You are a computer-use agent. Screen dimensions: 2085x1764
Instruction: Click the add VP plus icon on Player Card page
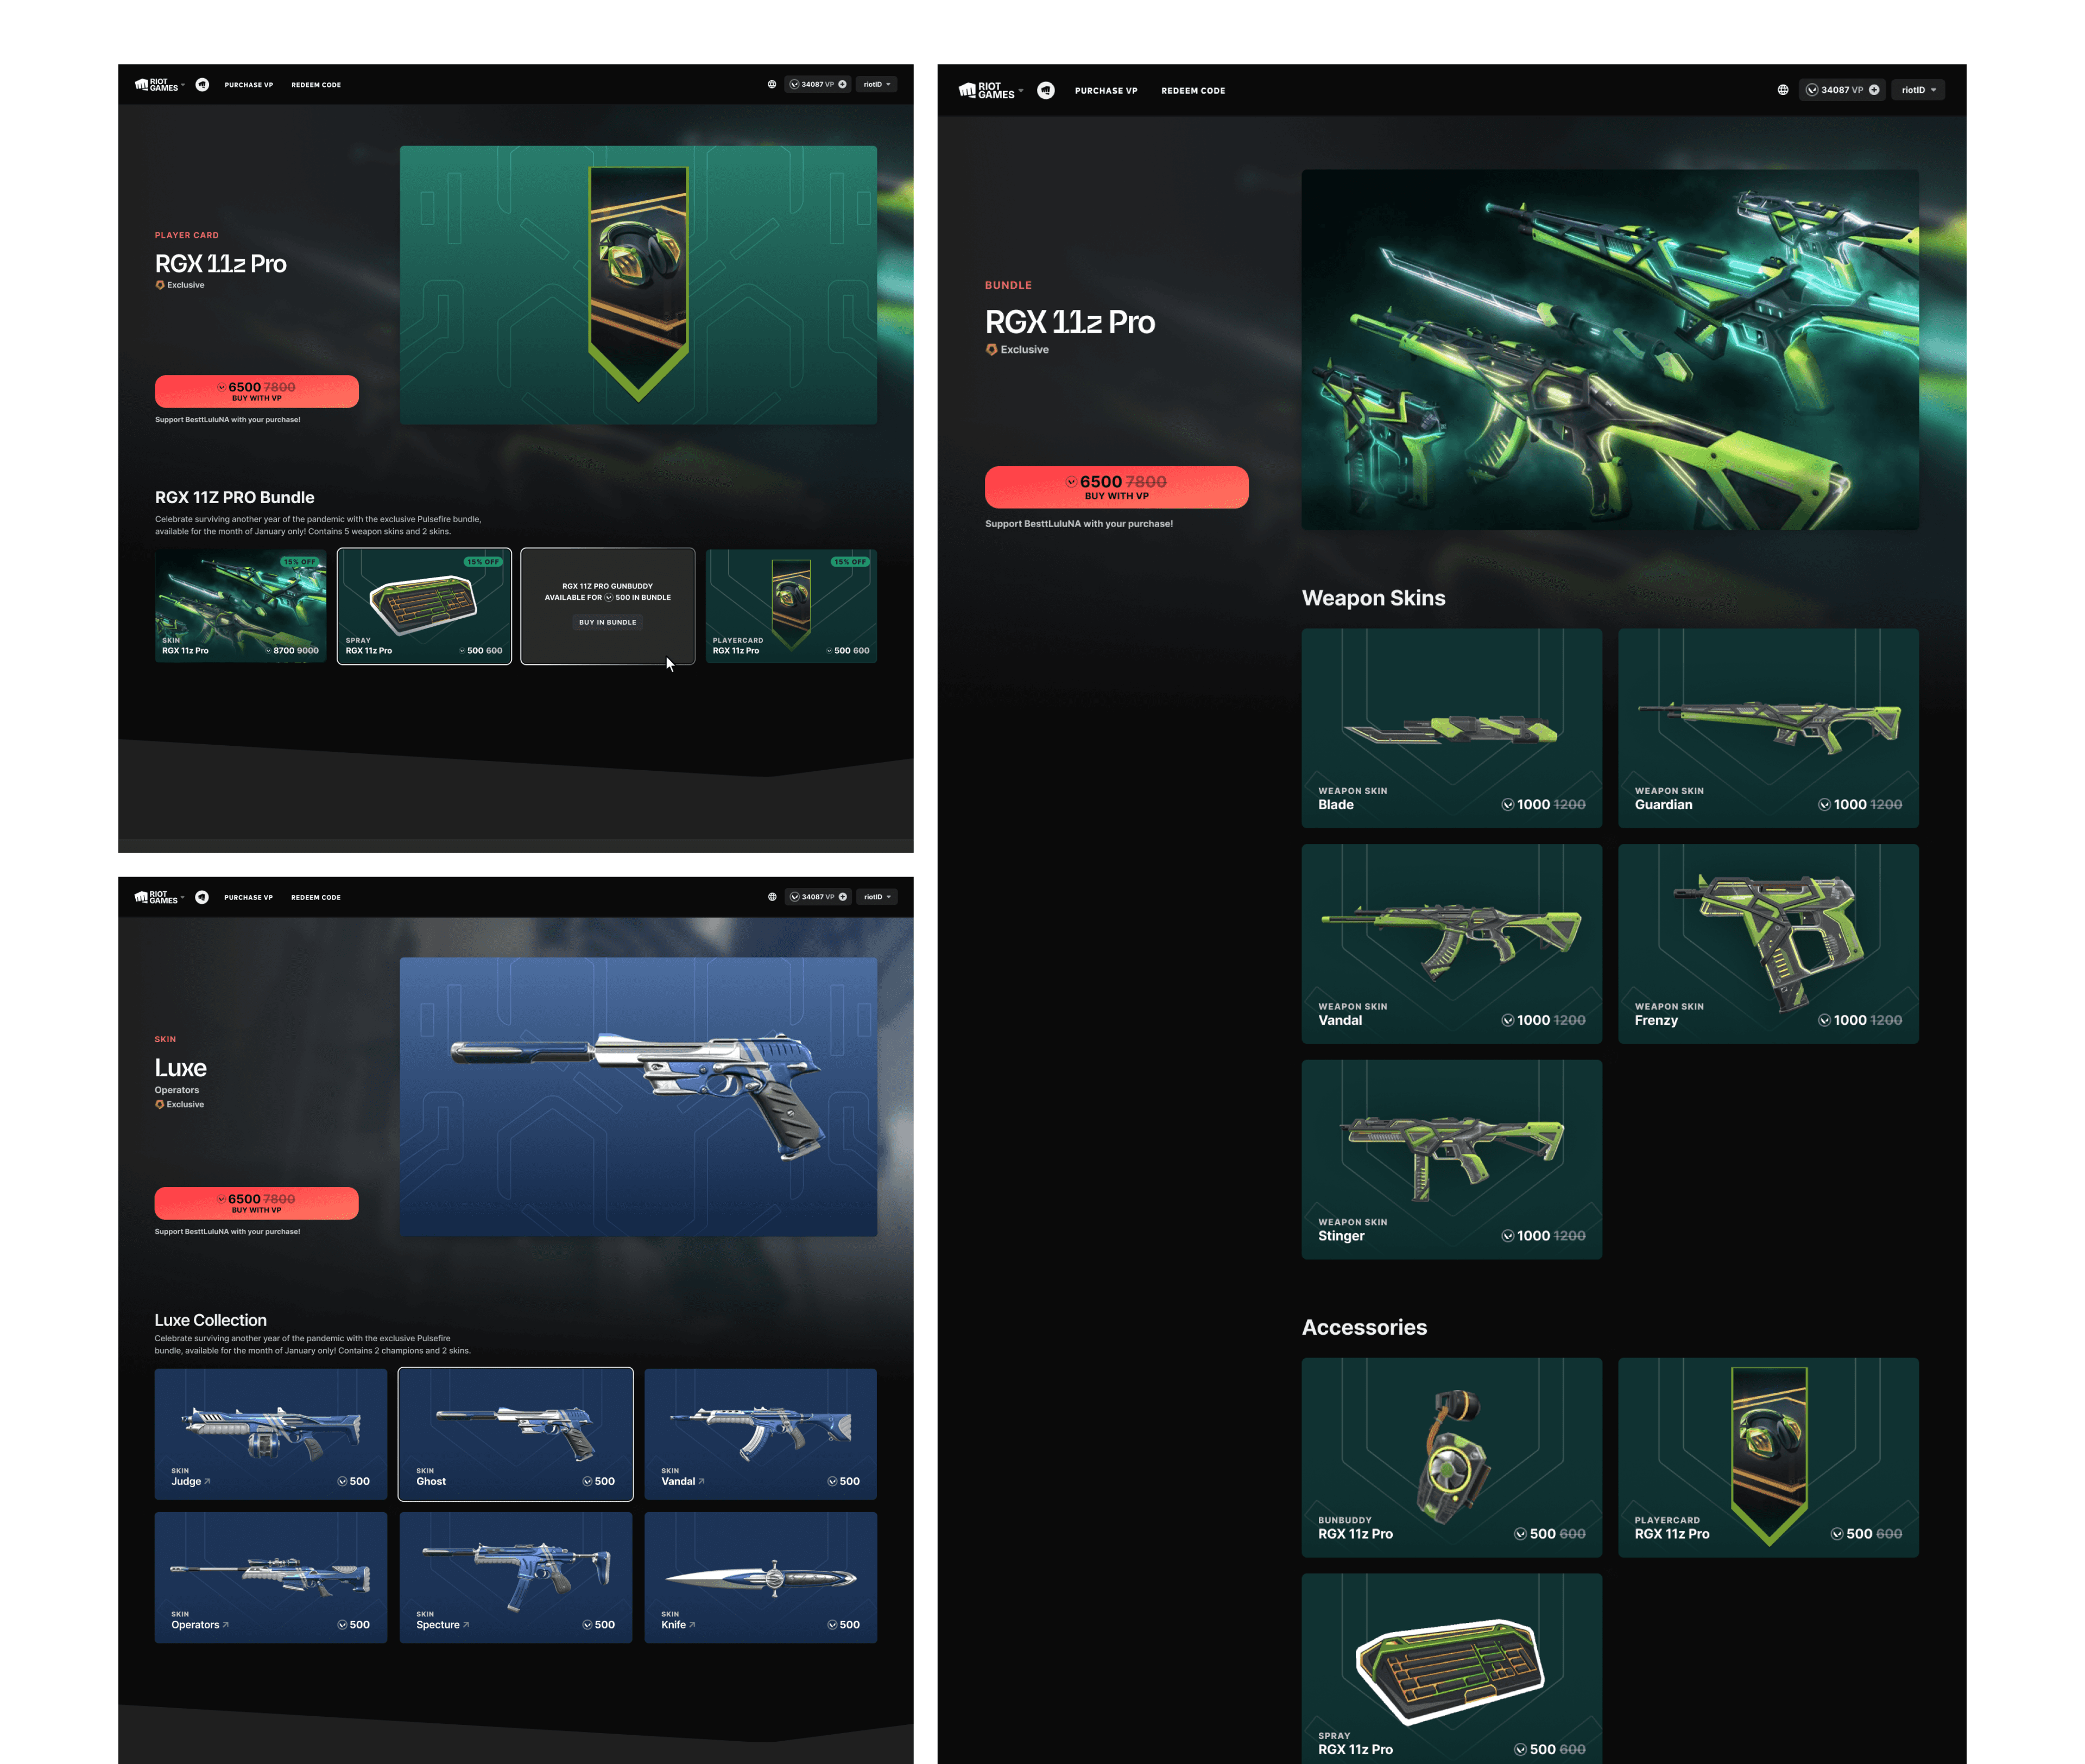pos(842,85)
